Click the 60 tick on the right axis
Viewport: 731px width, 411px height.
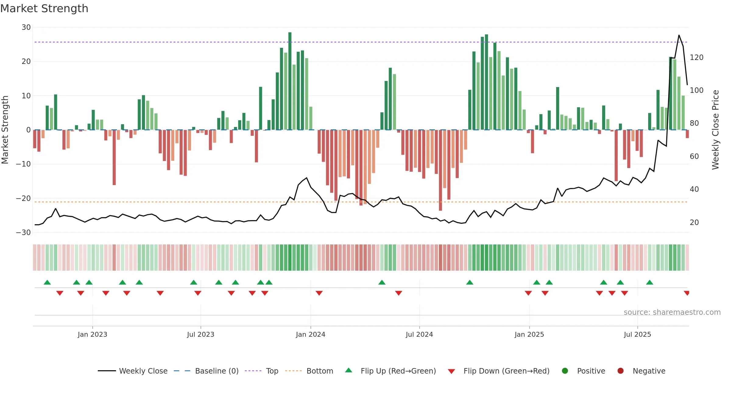(694, 156)
